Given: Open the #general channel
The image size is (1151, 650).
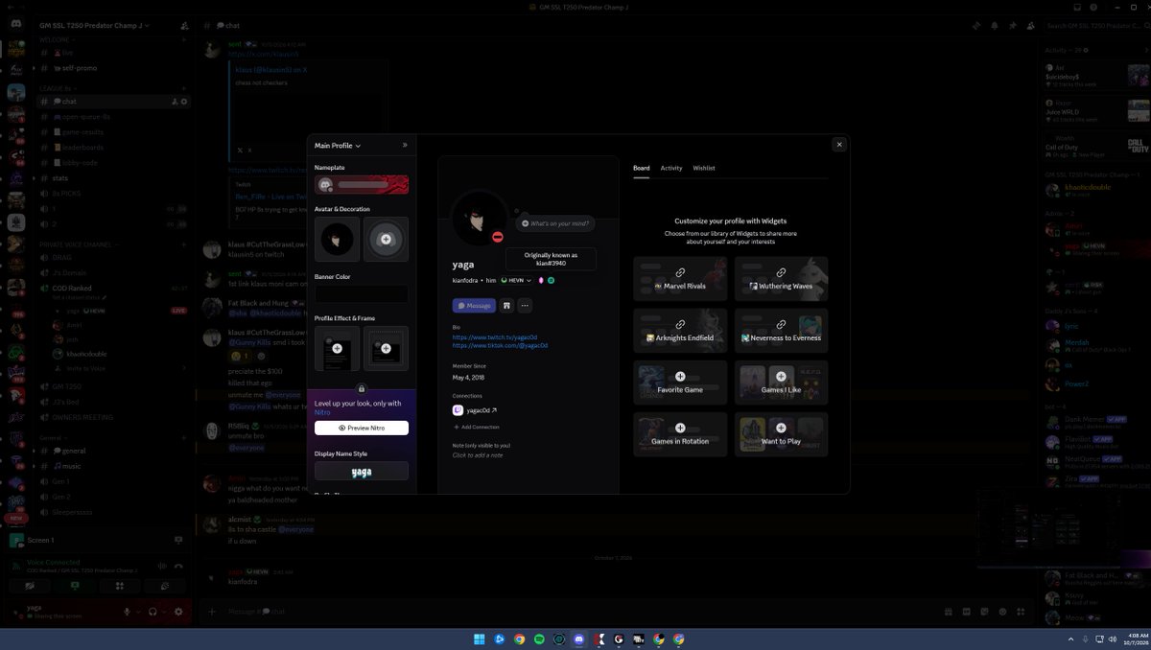Looking at the screenshot, I should (114, 451).
